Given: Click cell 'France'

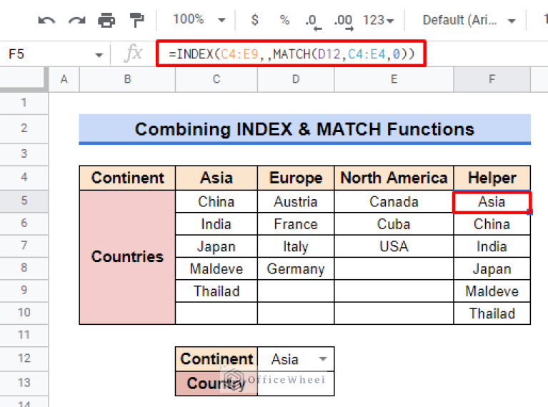Looking at the screenshot, I should pos(296,224).
